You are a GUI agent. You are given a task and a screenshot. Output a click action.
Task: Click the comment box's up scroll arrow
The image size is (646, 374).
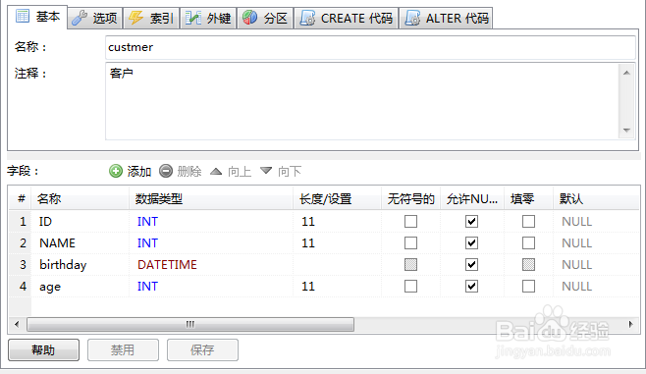626,73
